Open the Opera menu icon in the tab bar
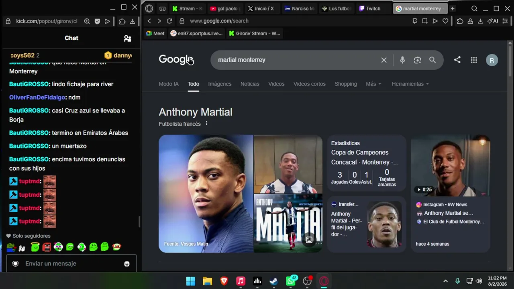The height and width of the screenshot is (289, 514). pos(149,8)
